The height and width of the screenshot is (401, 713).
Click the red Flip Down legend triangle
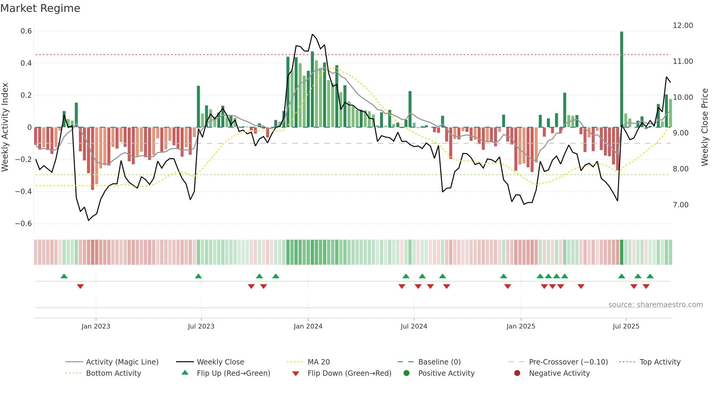tap(296, 374)
